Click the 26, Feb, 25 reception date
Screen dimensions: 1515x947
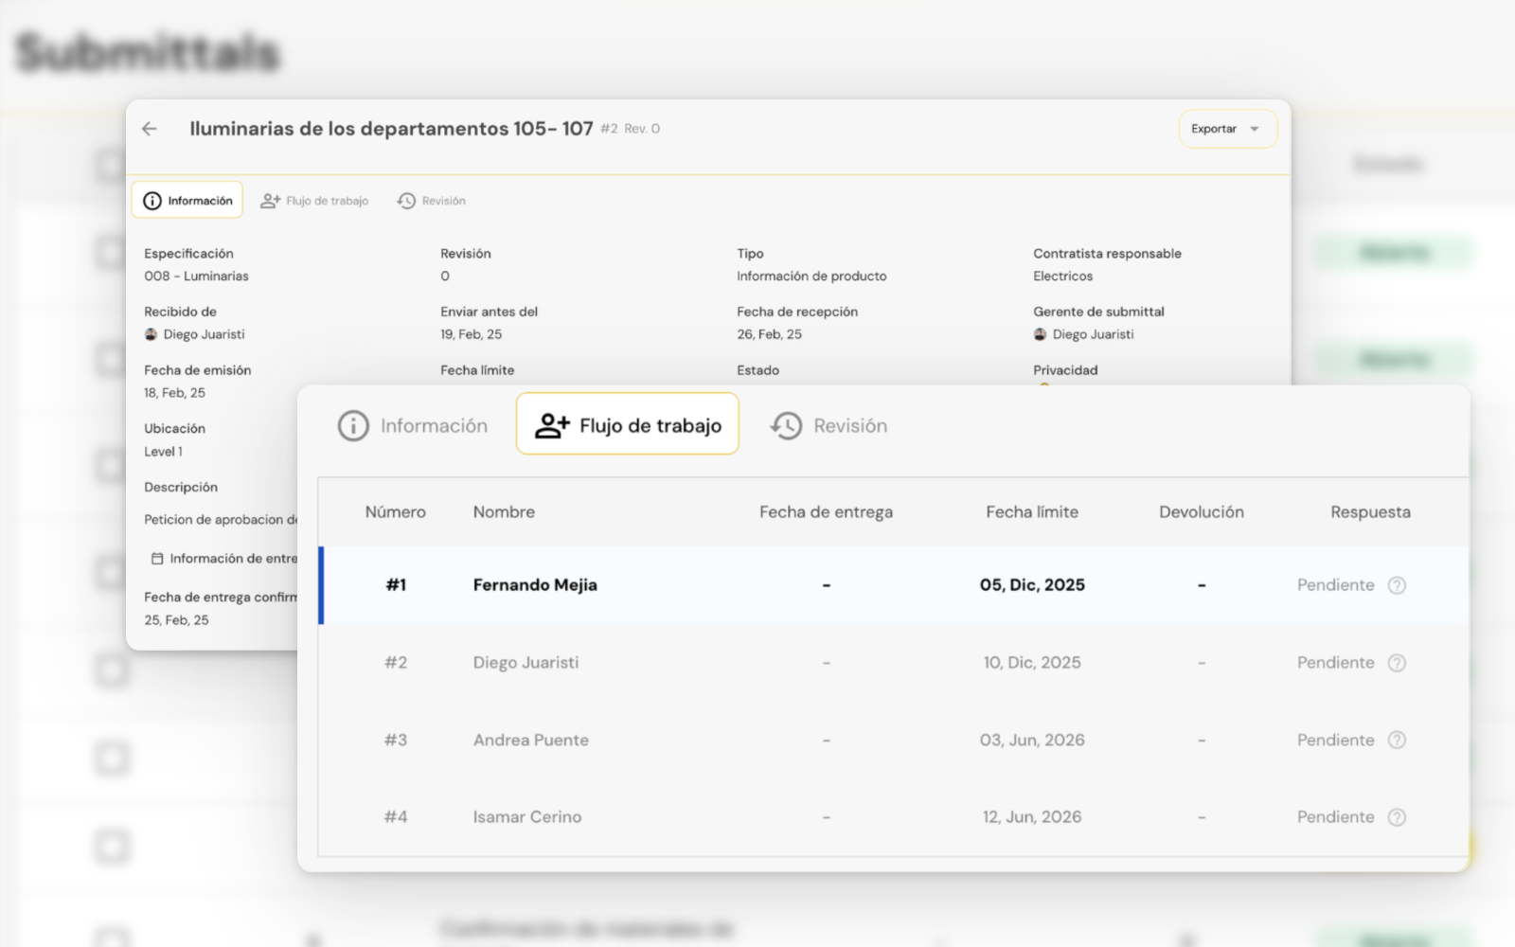[x=769, y=334]
